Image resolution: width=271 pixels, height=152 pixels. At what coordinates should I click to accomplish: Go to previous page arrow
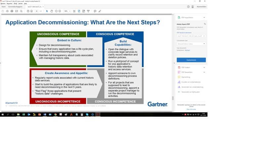coord(28,11)
